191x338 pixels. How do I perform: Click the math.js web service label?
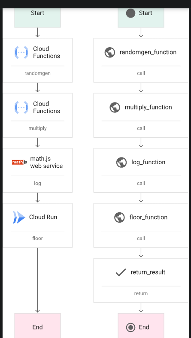(46, 162)
